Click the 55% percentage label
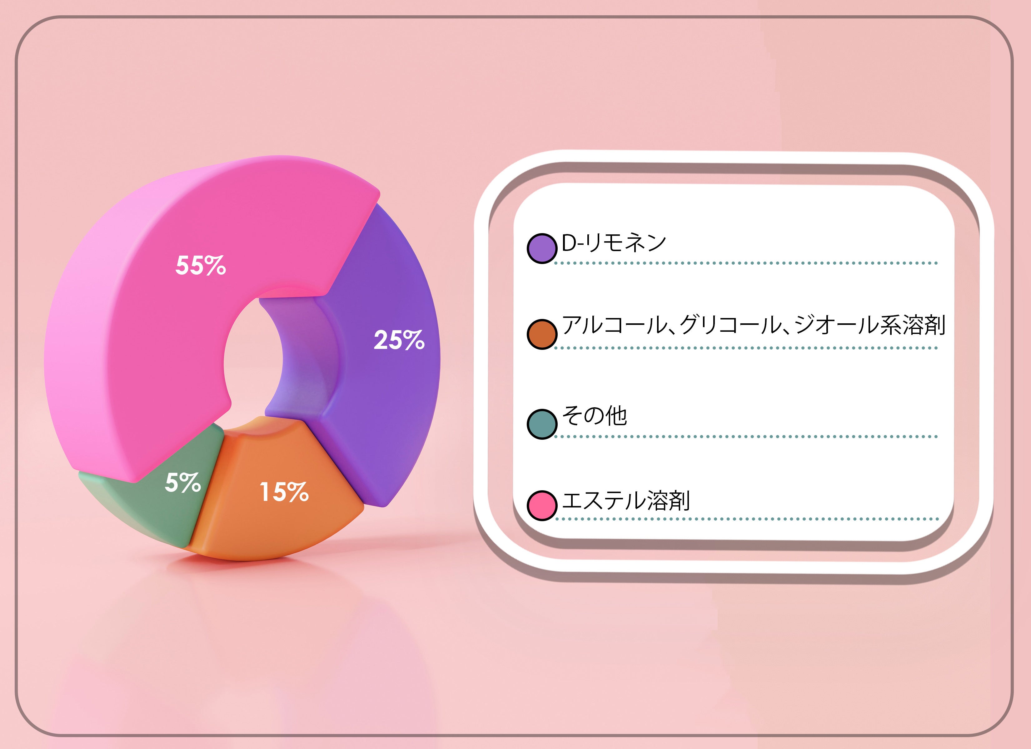 click(201, 266)
